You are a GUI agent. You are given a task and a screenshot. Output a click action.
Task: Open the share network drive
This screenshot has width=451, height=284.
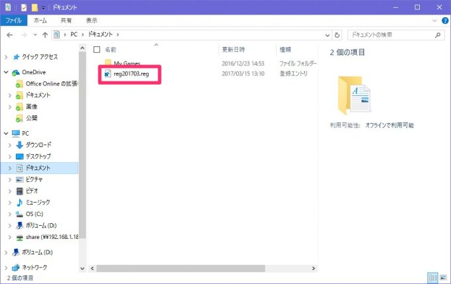tap(52, 237)
